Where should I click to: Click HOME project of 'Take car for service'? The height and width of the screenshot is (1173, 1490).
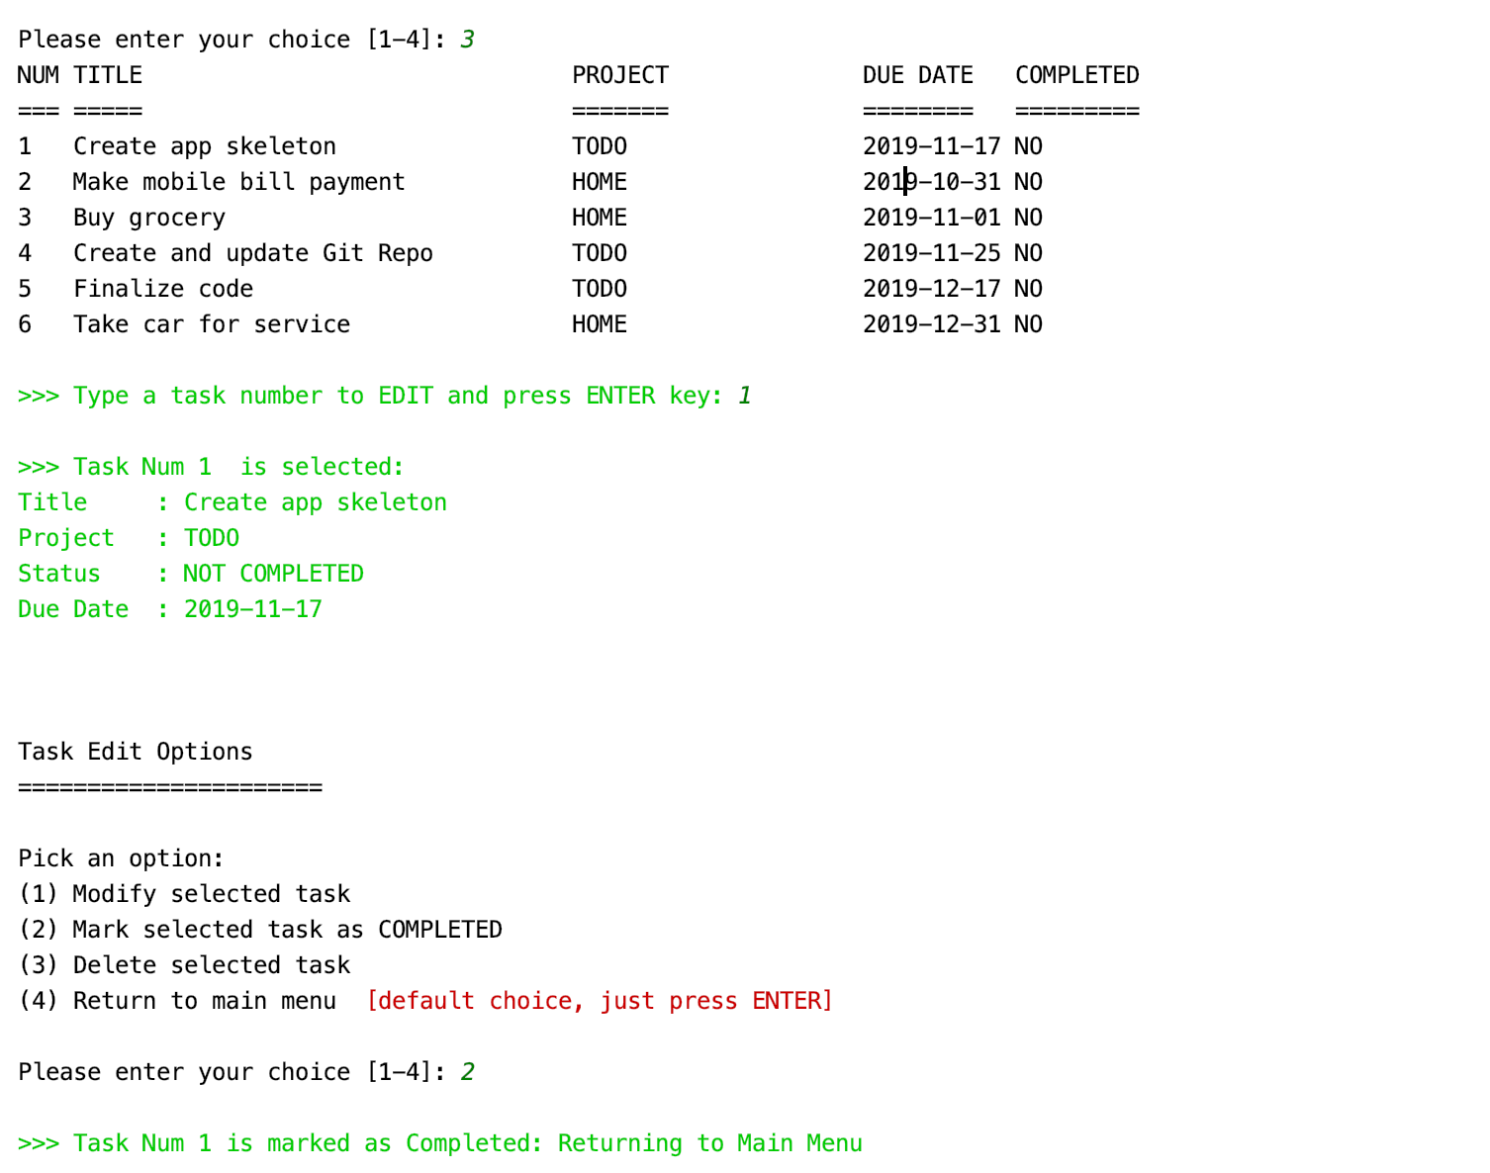[600, 324]
